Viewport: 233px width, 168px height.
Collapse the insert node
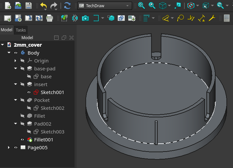(15, 84)
